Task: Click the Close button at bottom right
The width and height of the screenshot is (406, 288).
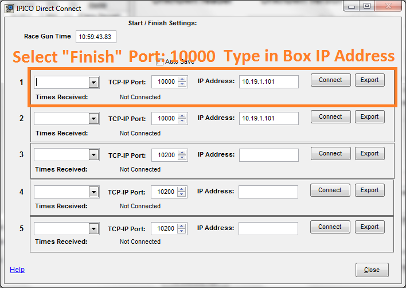Action: point(372,270)
